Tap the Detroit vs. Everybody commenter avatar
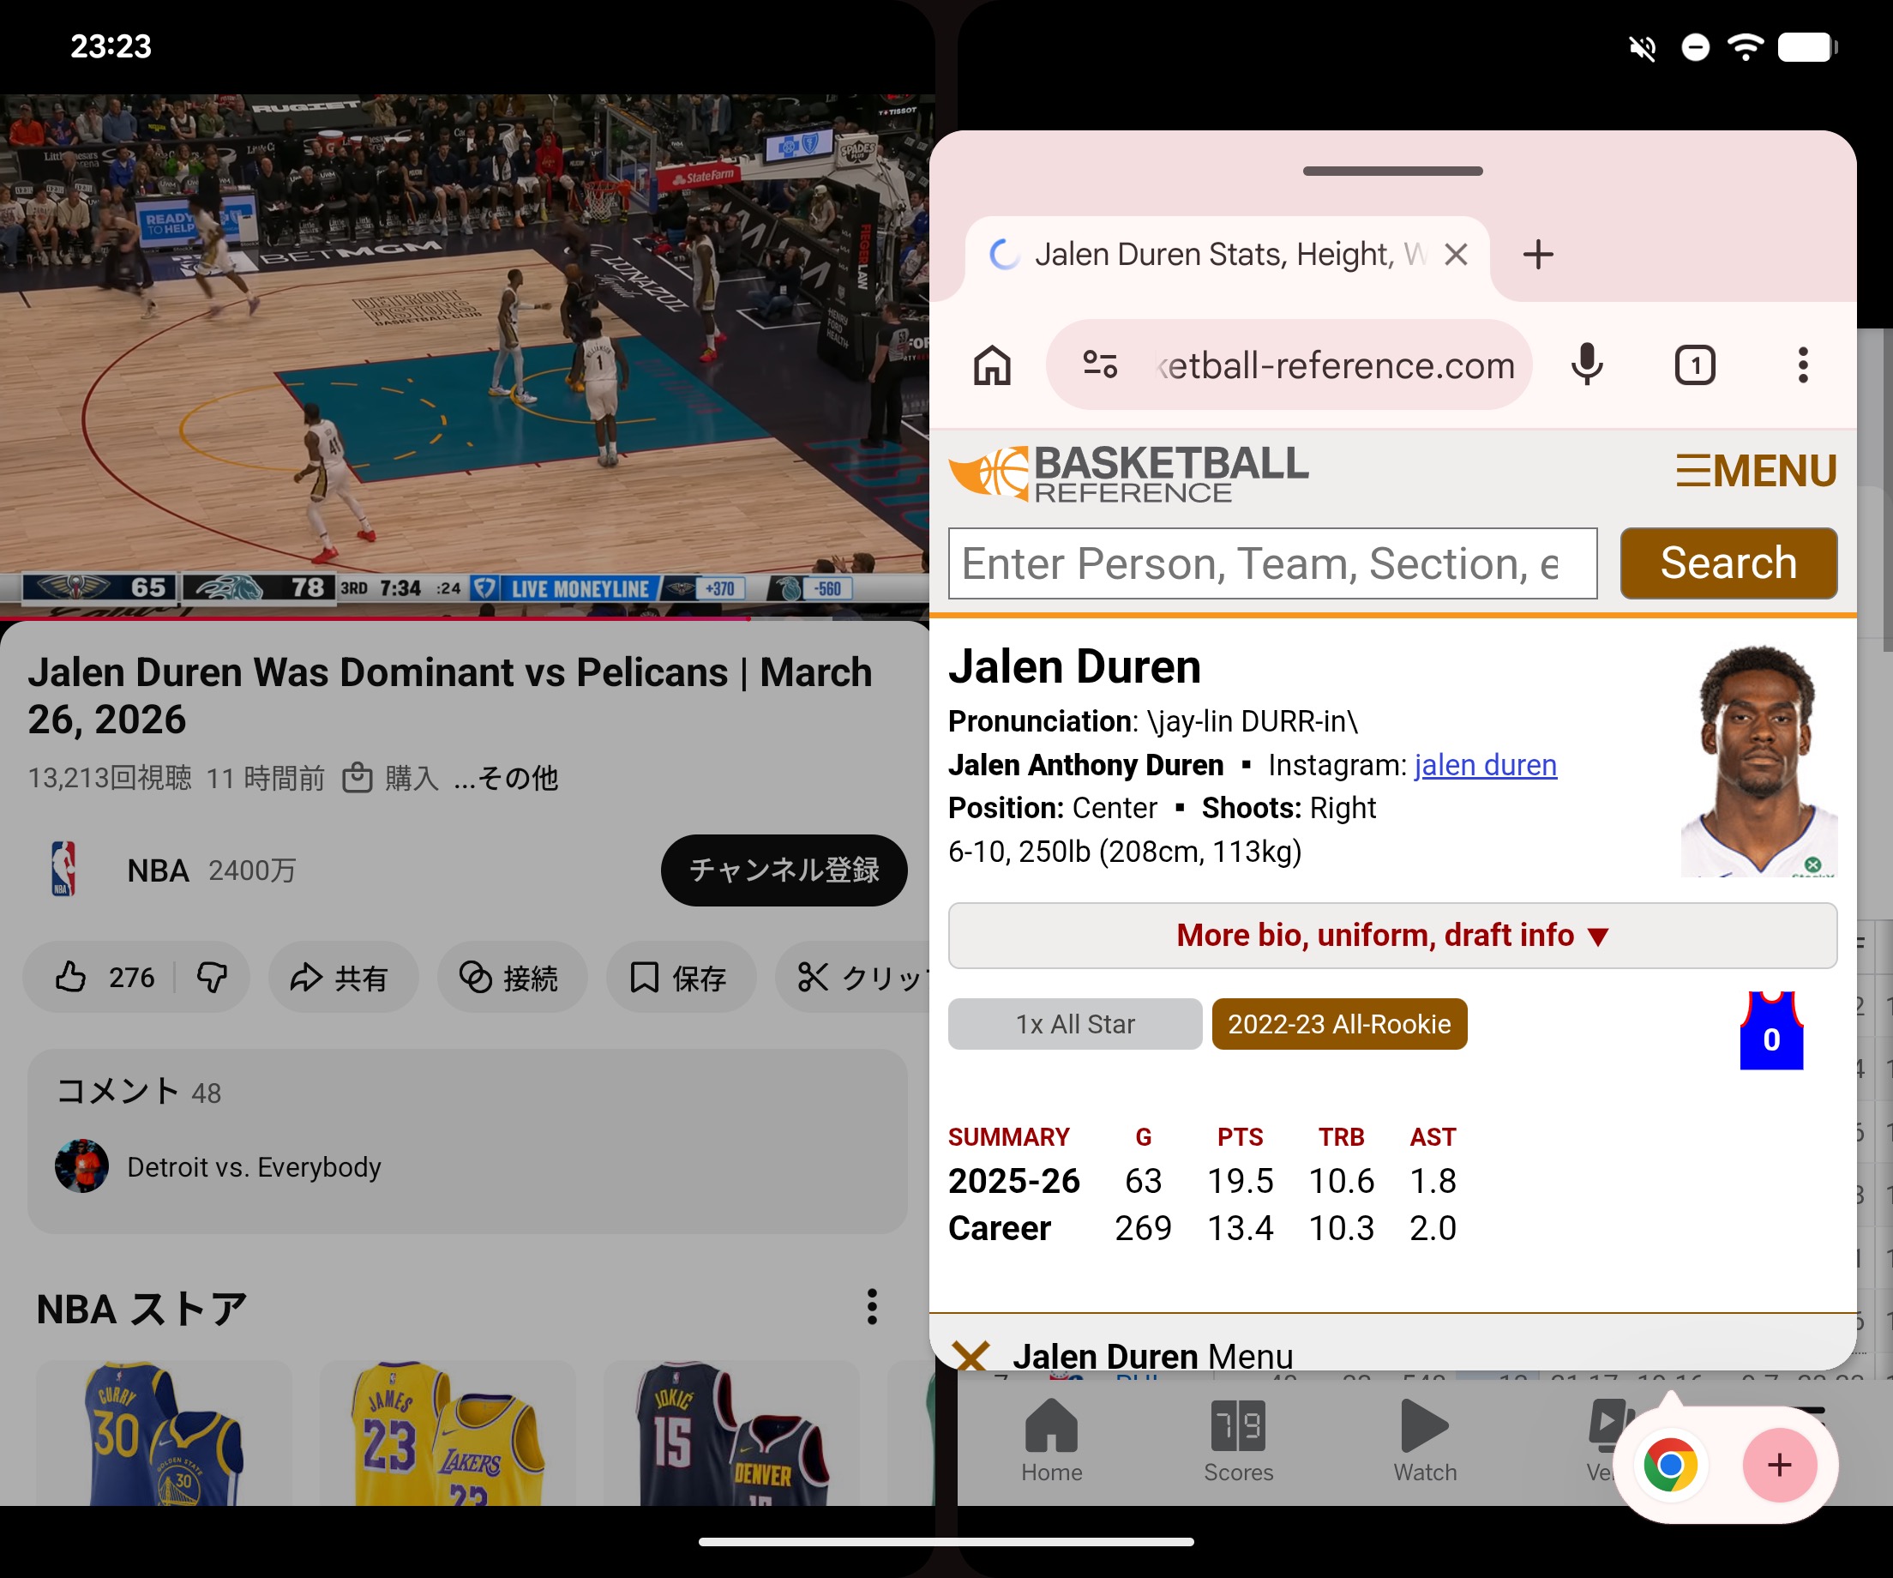 pyautogui.click(x=81, y=1165)
